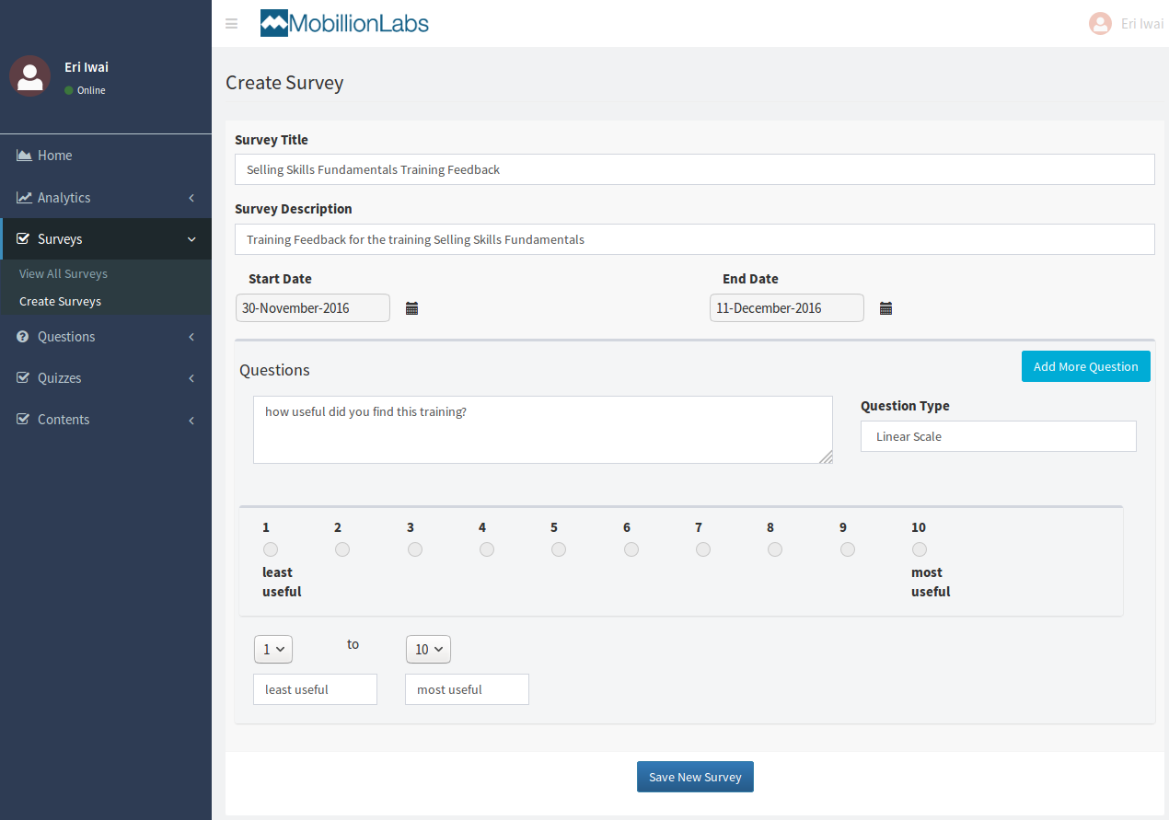This screenshot has height=820, width=1169.
Task: Expand the Analytics sidebar menu
Action: point(106,198)
